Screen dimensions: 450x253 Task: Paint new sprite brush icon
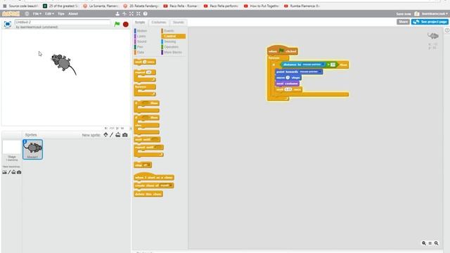pyautogui.click(x=112, y=135)
